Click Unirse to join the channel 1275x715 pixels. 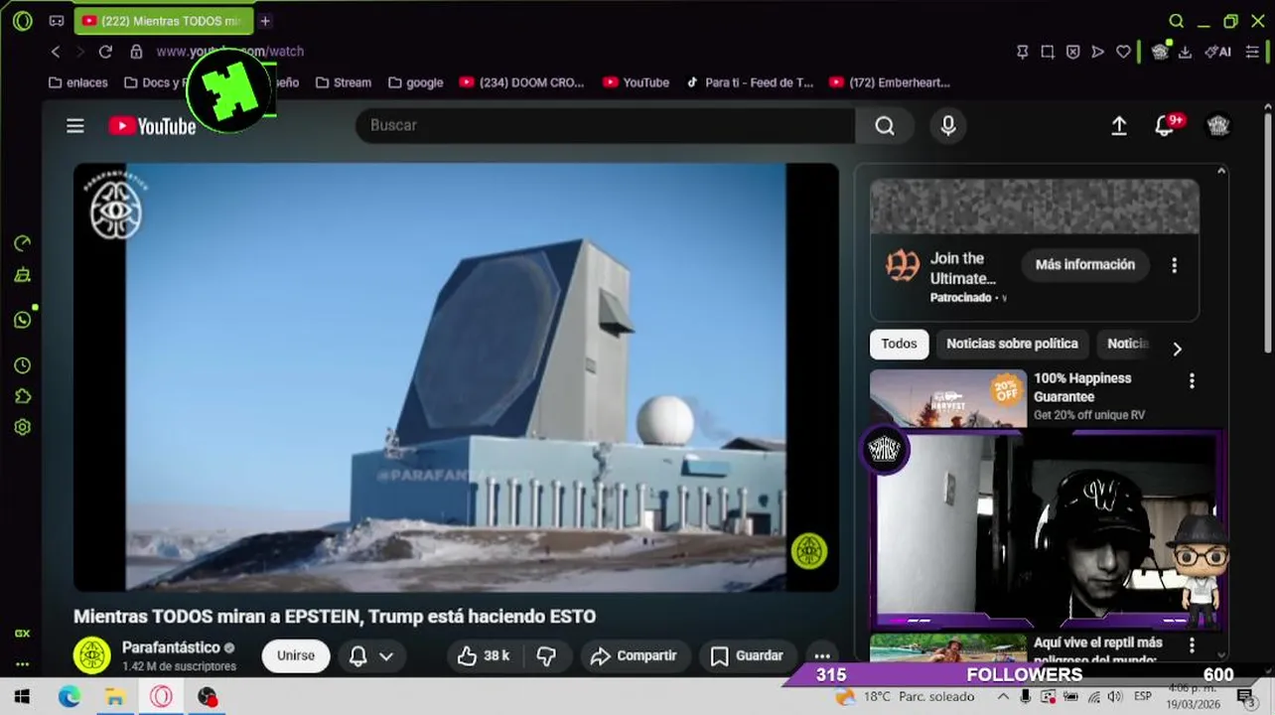[x=296, y=655]
